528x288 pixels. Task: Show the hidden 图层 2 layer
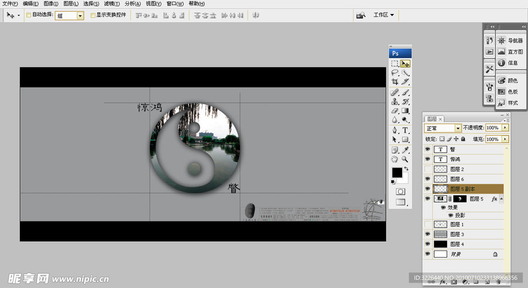(x=427, y=169)
